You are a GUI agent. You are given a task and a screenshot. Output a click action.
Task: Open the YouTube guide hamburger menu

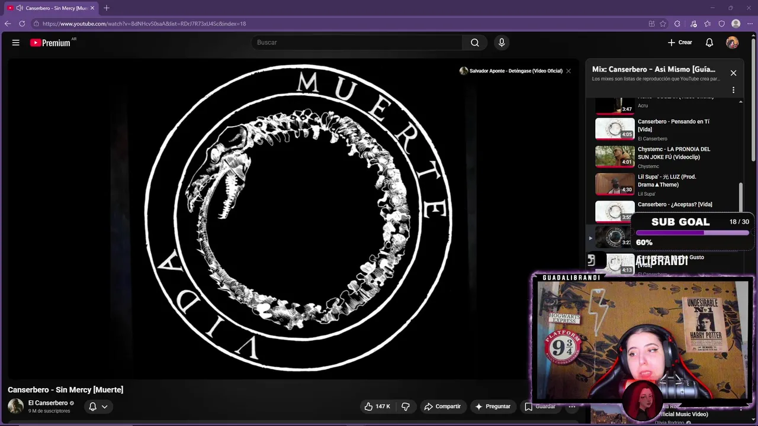(x=16, y=43)
